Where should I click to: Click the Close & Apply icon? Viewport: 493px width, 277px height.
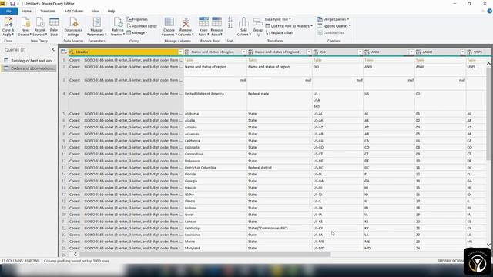(8, 22)
